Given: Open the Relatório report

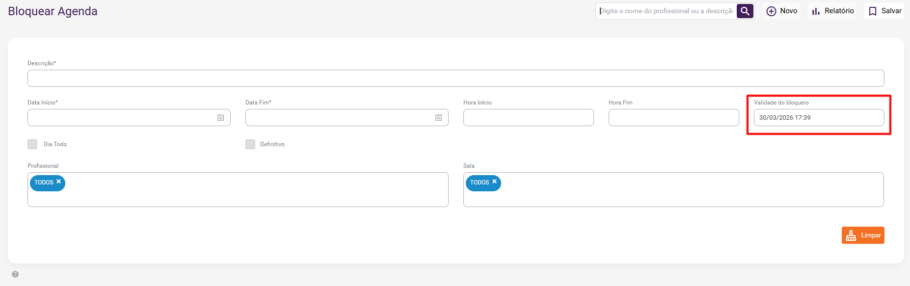Looking at the screenshot, I should pos(832,11).
